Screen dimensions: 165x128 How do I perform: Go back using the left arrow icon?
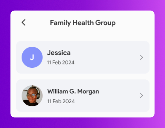[x=24, y=22]
